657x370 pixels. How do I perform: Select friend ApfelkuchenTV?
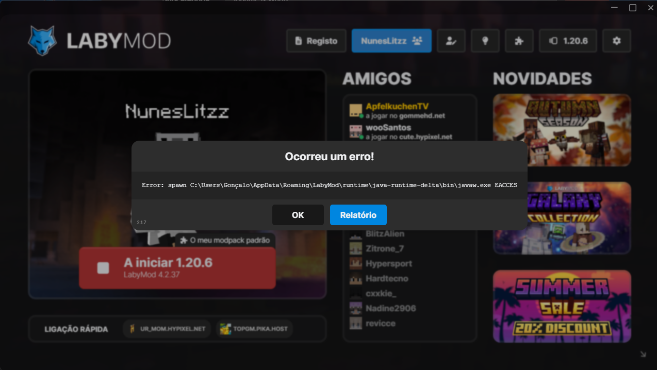pyautogui.click(x=410, y=110)
